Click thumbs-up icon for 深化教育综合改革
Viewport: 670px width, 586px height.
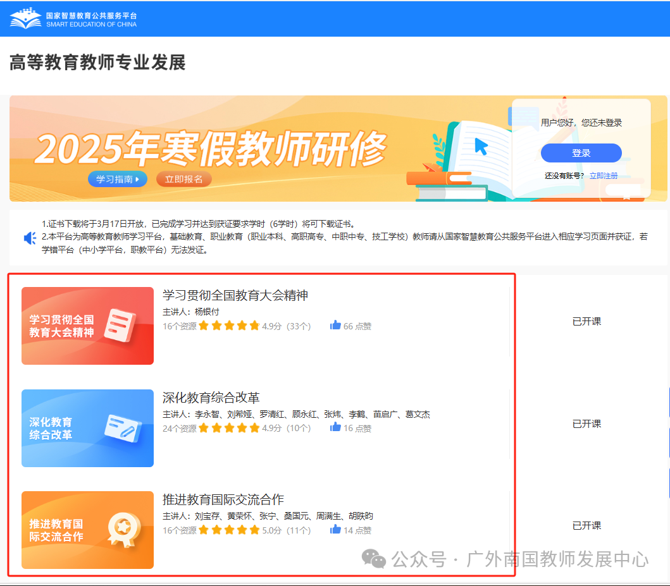pyautogui.click(x=335, y=428)
